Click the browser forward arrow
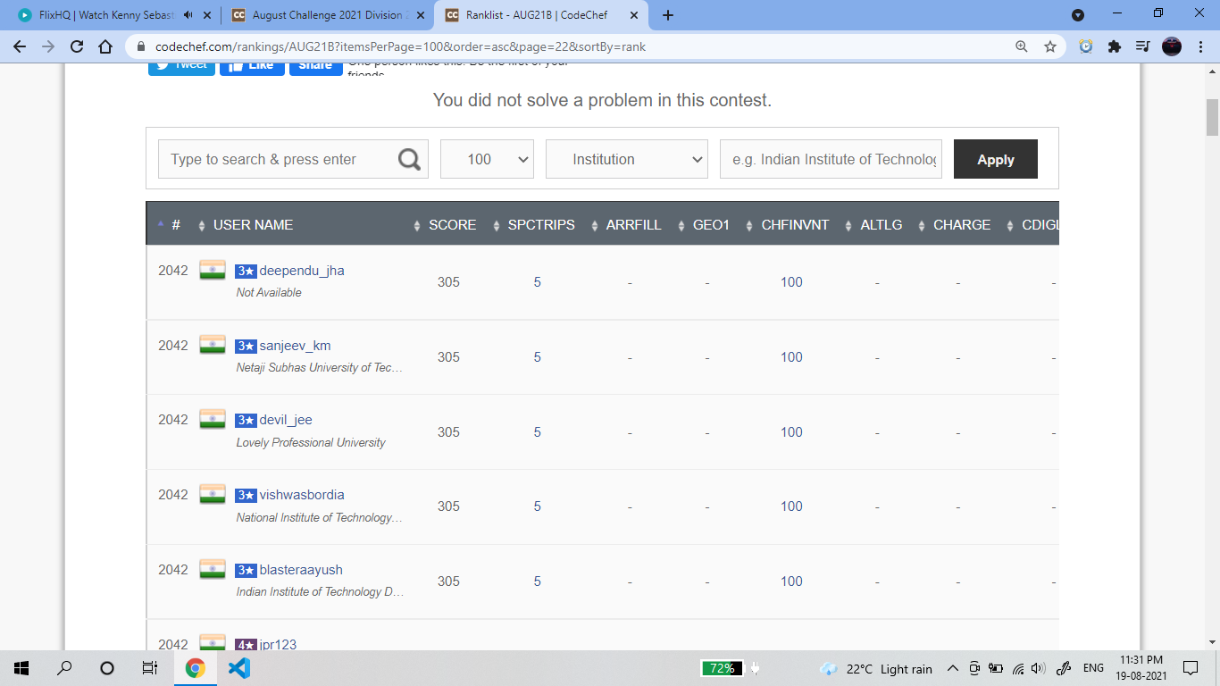This screenshot has width=1220, height=686. click(x=48, y=46)
